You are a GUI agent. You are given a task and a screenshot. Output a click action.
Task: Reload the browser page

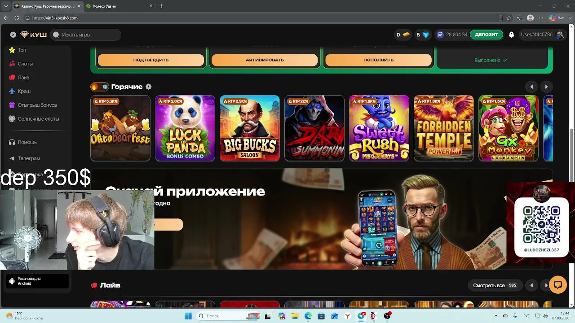pyautogui.click(x=17, y=18)
